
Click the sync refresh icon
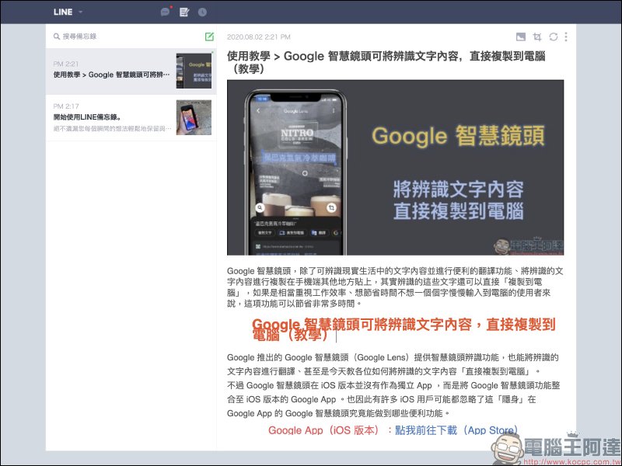point(554,37)
